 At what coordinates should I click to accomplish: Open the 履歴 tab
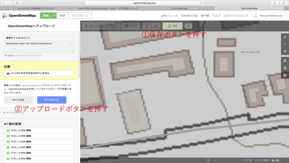tap(62, 16)
